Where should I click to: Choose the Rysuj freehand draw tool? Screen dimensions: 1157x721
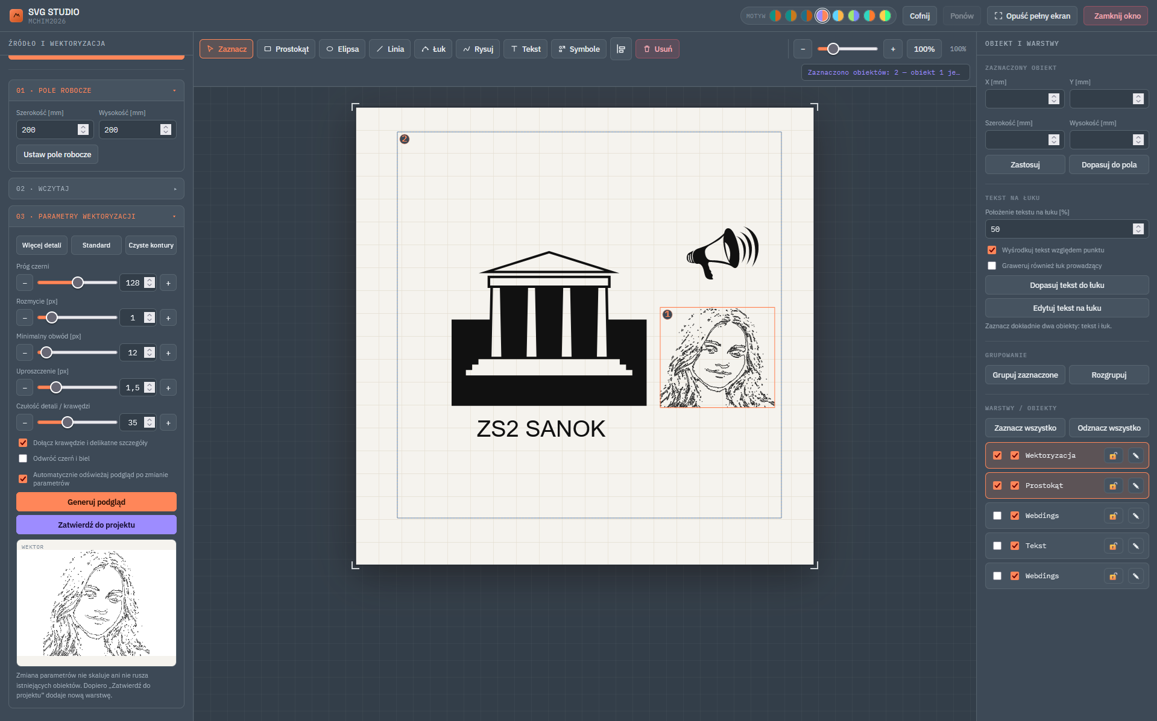pos(478,49)
